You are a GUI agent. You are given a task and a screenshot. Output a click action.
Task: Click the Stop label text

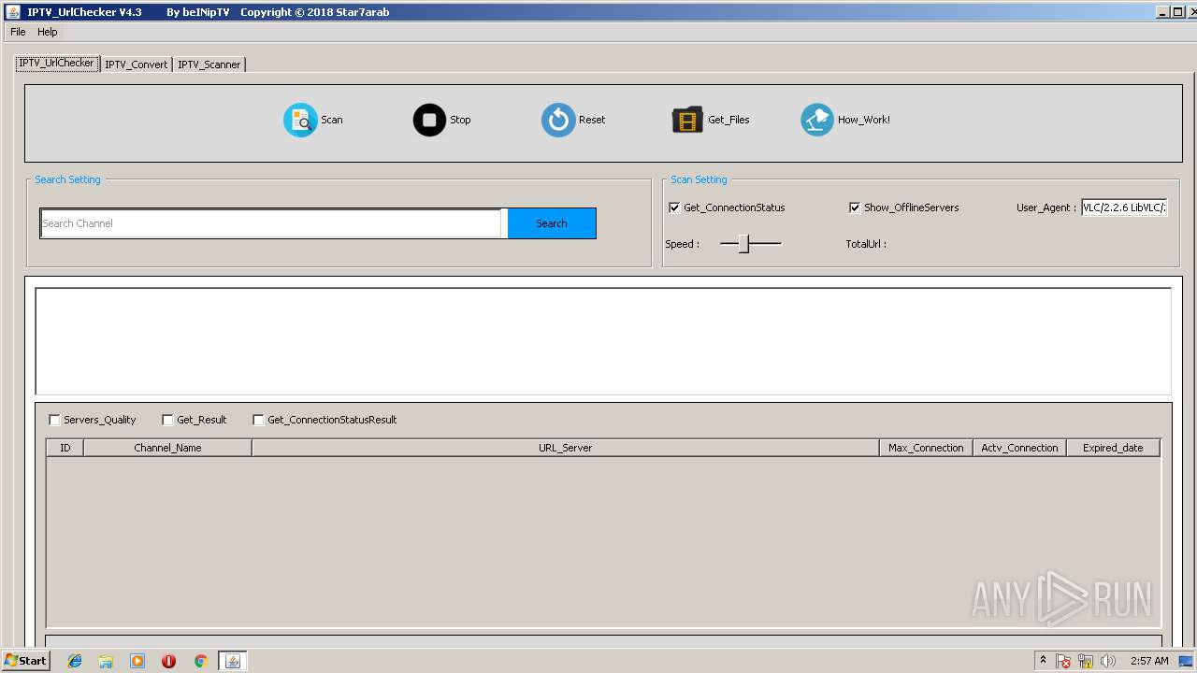460,120
